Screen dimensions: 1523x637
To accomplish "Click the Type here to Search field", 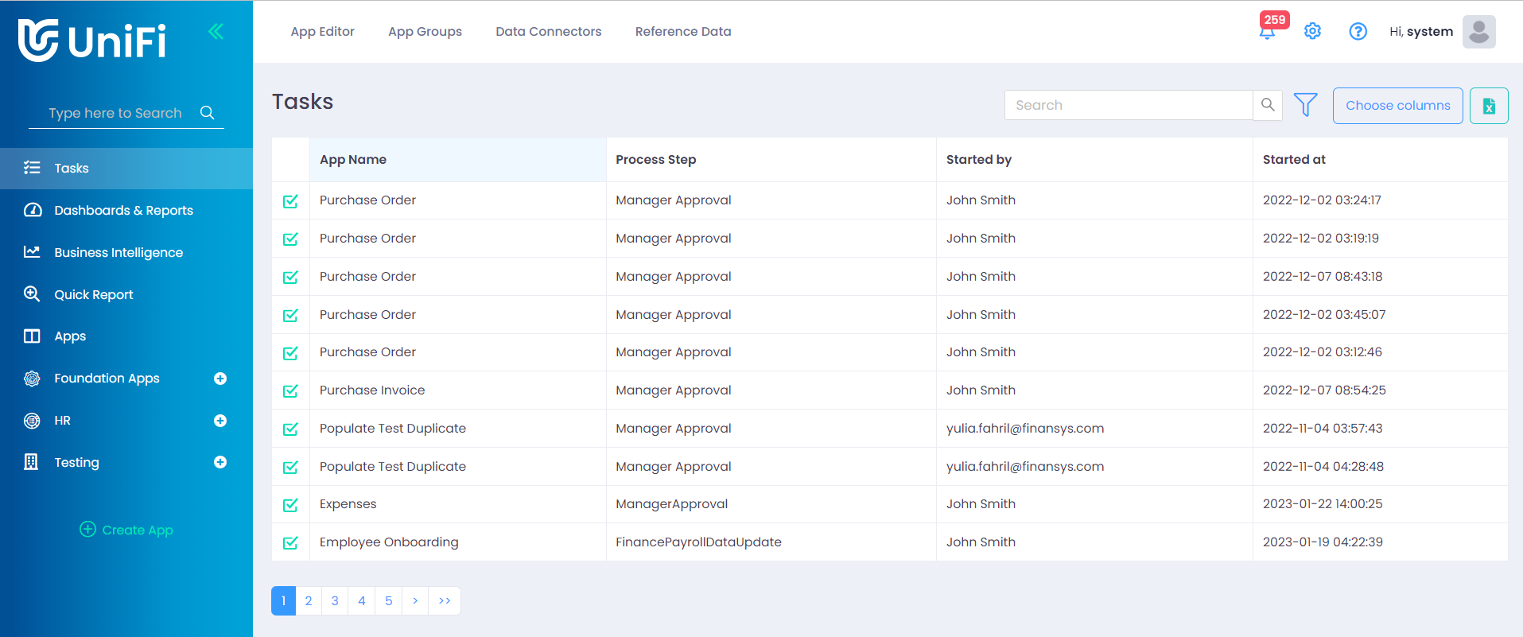I will pyautogui.click(x=115, y=113).
